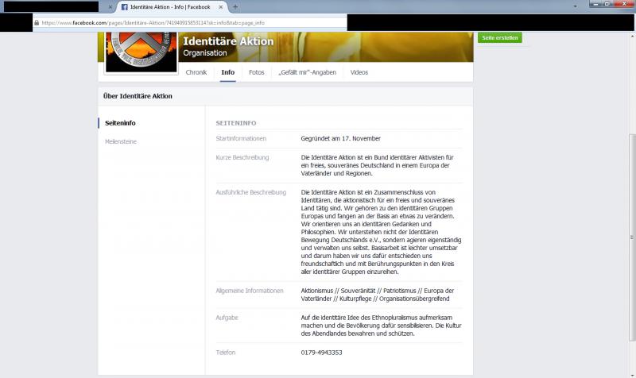Click the scrollbar down arrow

630,373
